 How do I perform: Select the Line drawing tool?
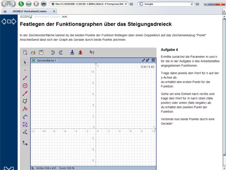[x=25, y=78]
